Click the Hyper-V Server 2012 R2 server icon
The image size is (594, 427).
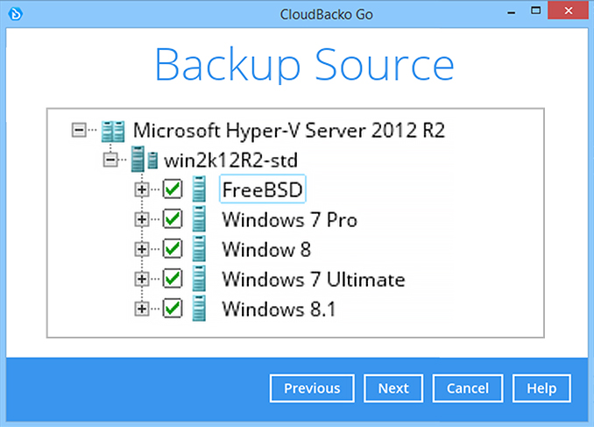pos(113,132)
